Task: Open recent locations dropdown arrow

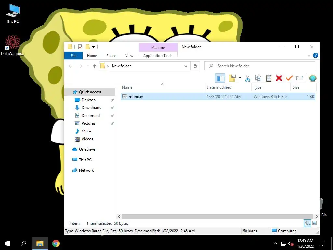Action: pyautogui.click(x=88, y=66)
